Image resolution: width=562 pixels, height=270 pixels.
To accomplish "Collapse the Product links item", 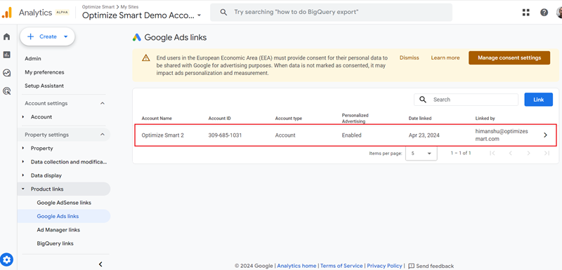I will pos(23,189).
